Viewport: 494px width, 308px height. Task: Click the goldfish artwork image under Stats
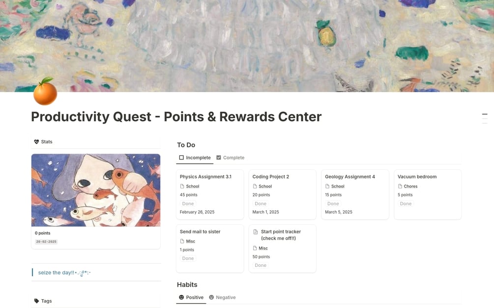(95, 190)
